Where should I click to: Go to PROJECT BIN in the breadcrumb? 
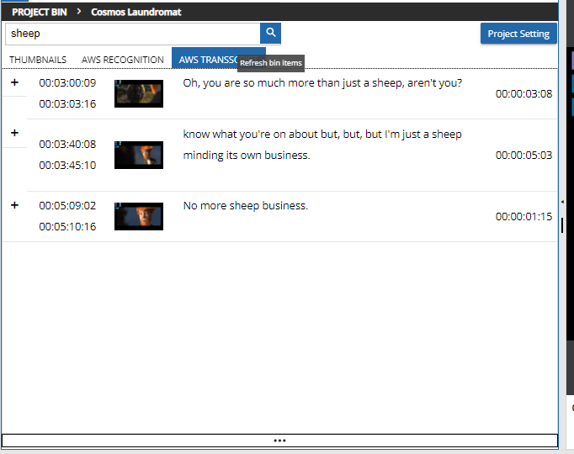[x=40, y=13]
